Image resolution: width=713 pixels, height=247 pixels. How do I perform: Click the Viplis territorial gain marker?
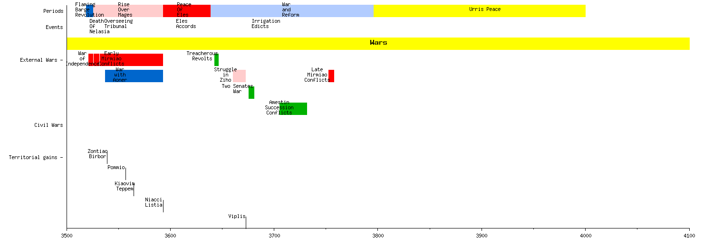click(246, 222)
